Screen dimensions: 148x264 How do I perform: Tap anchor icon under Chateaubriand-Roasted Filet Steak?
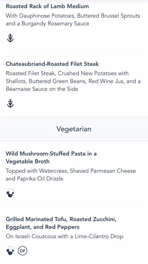(x=10, y=104)
